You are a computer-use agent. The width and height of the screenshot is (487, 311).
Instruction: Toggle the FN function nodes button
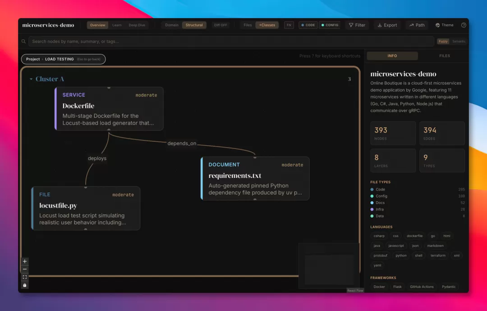pos(289,25)
